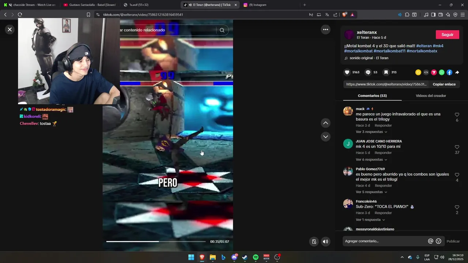Open more share options arrow

coord(457,72)
